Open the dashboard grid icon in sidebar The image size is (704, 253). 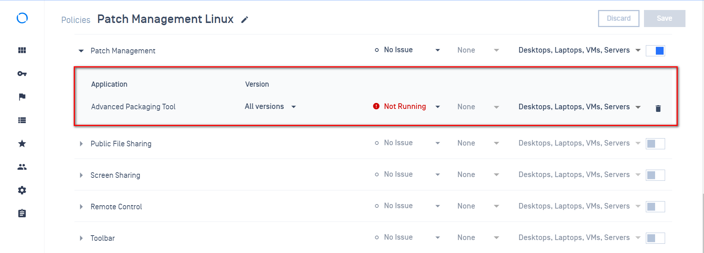click(x=22, y=50)
